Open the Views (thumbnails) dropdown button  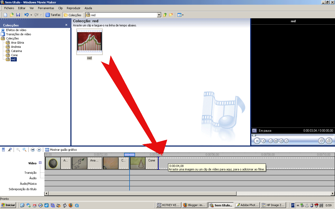click(x=180, y=15)
